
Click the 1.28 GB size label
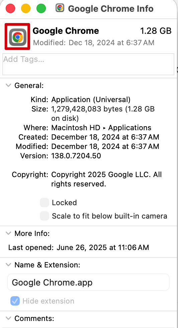tap(156, 31)
